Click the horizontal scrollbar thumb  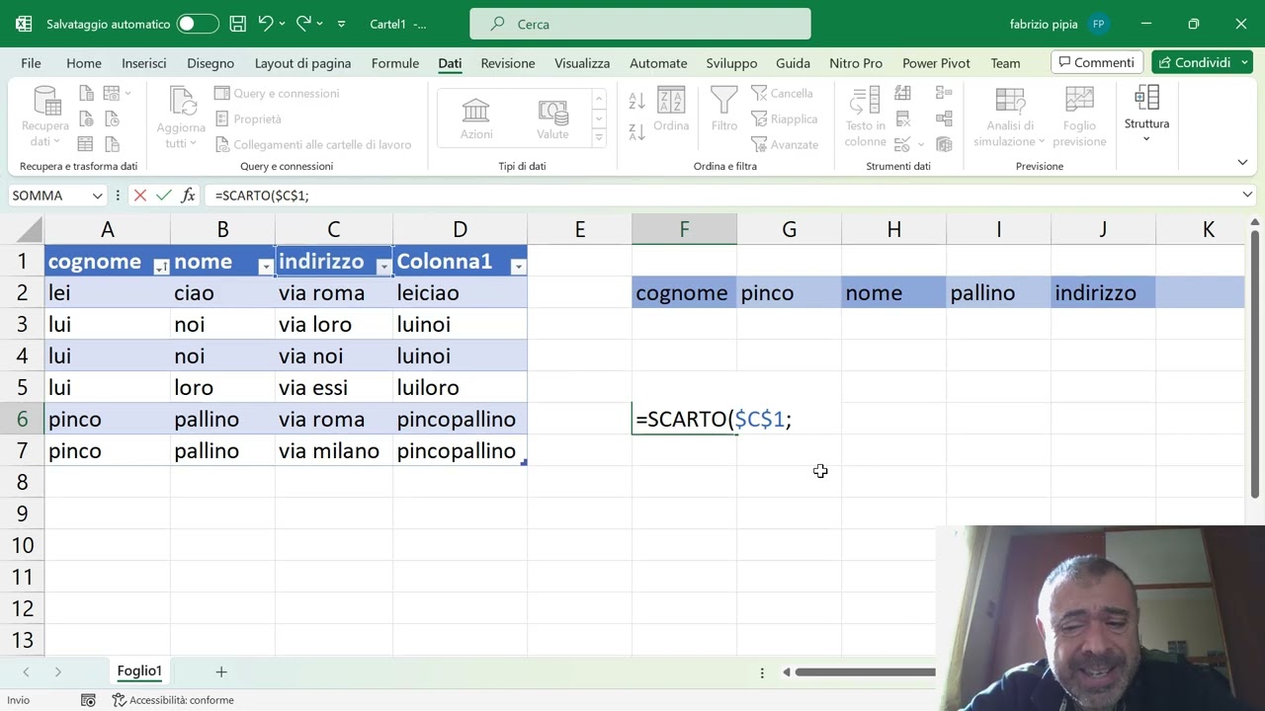pos(865,672)
